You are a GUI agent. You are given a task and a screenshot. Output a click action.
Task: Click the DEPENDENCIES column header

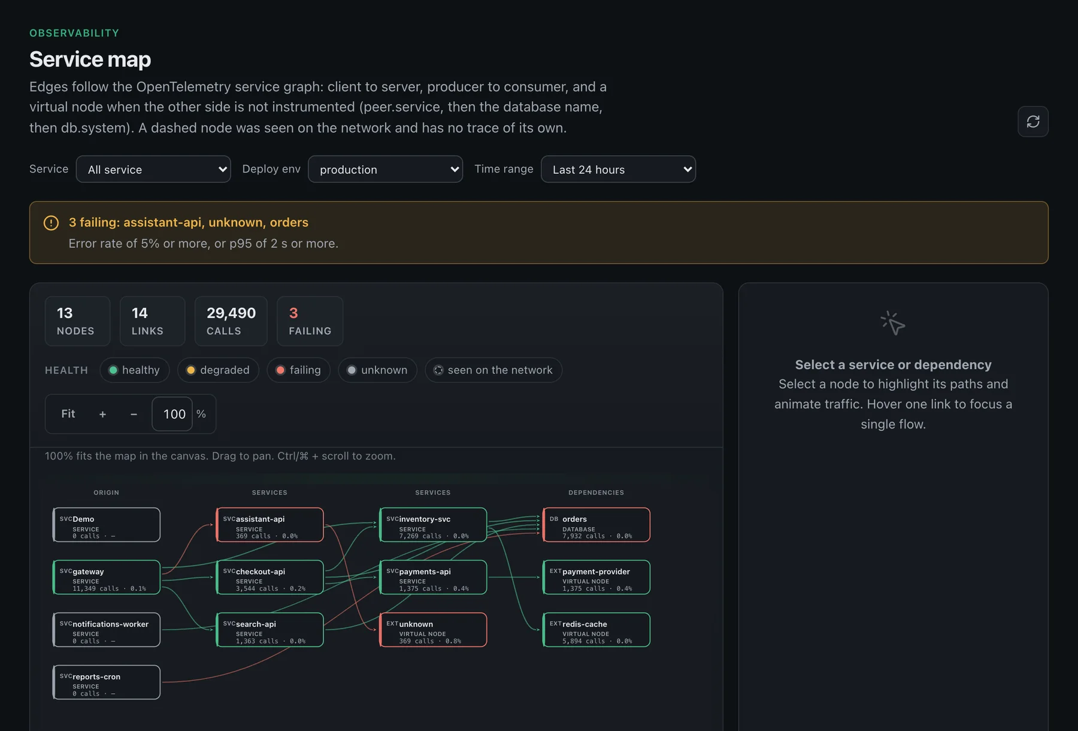596,493
